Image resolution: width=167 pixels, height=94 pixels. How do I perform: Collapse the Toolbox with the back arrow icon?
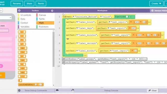(19, 10)
